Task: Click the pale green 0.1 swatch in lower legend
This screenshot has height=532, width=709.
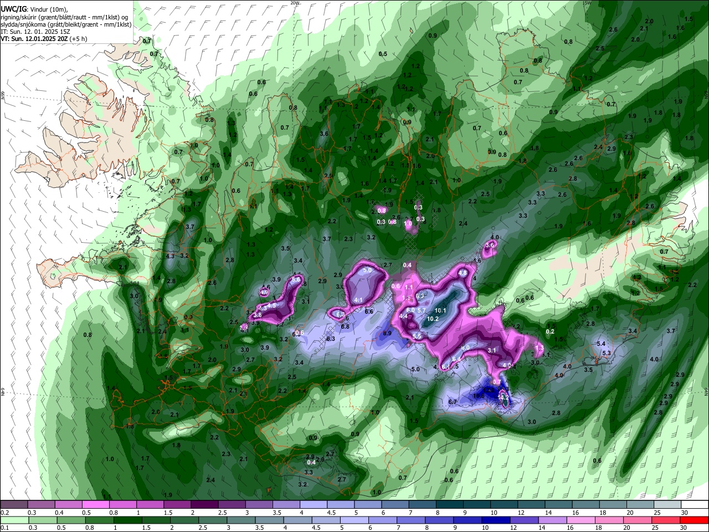Action: click(14, 520)
